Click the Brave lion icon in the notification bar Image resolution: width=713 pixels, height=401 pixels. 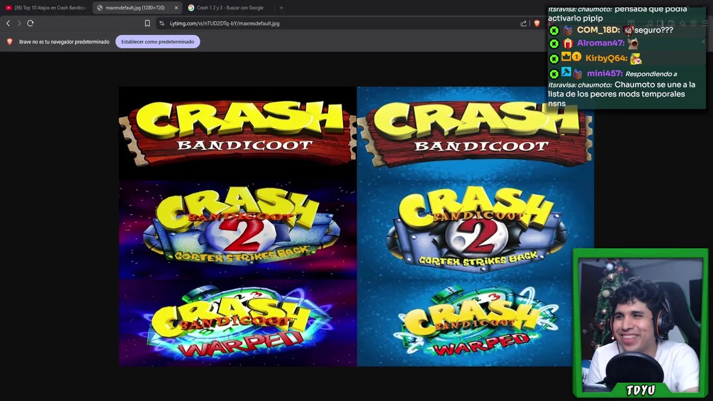9,42
